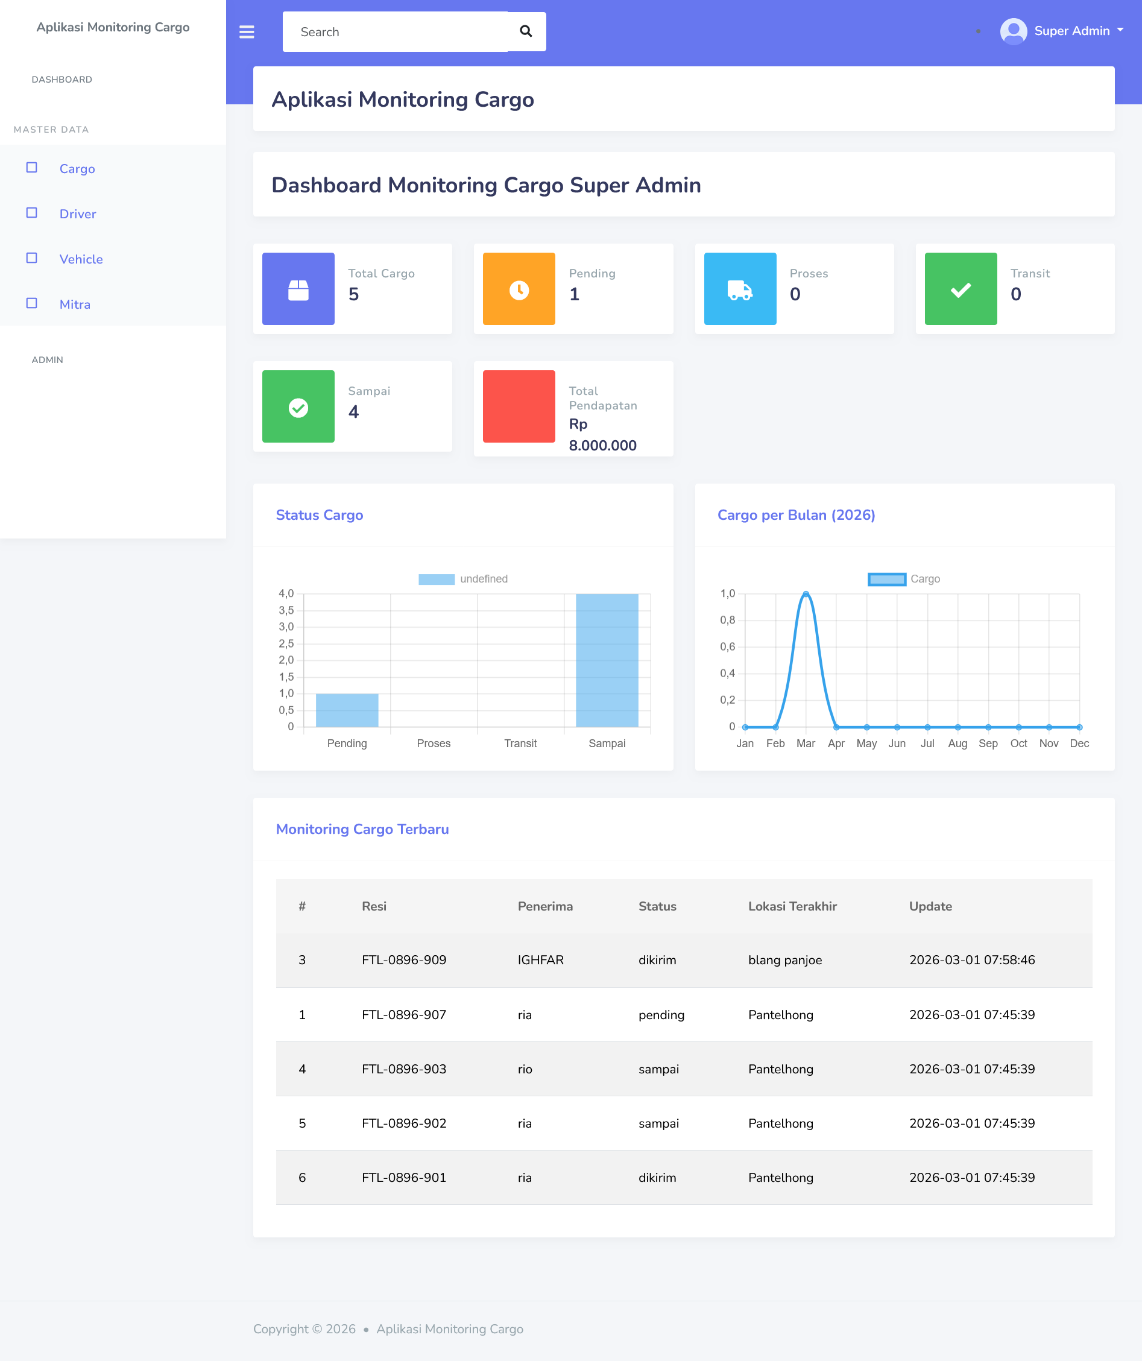
Task: Click the Sampai check-circle icon
Action: pos(298,407)
